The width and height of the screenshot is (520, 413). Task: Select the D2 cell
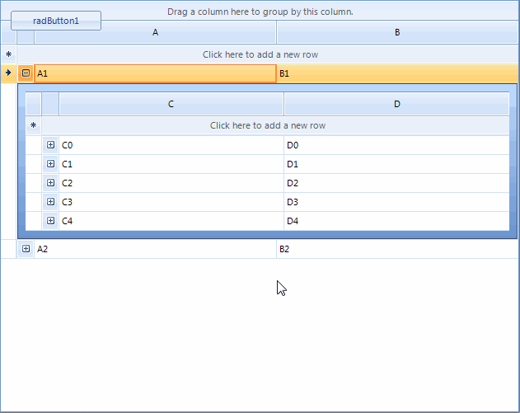click(396, 183)
